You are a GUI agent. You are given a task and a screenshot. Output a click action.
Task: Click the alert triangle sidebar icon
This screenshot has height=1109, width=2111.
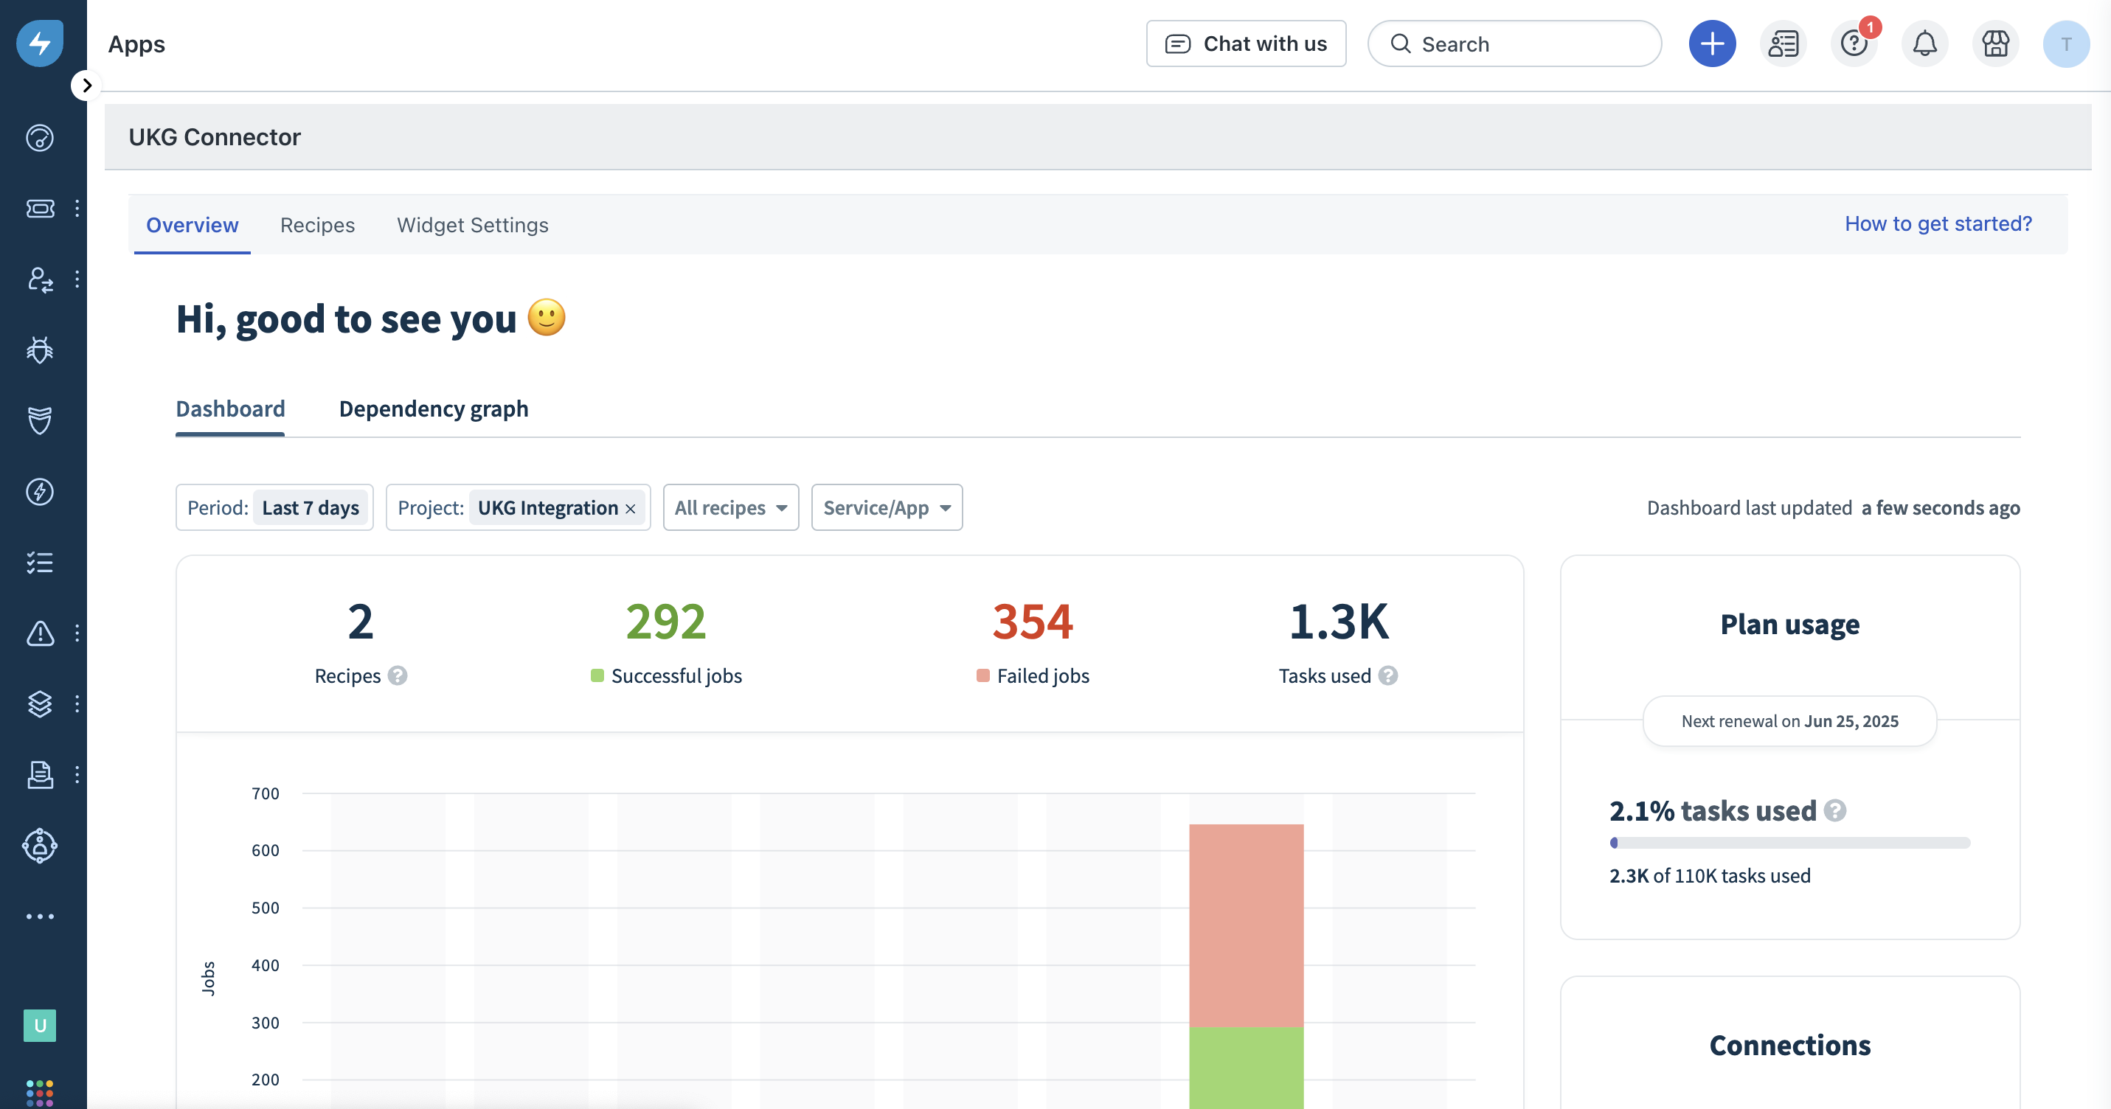[x=39, y=633]
